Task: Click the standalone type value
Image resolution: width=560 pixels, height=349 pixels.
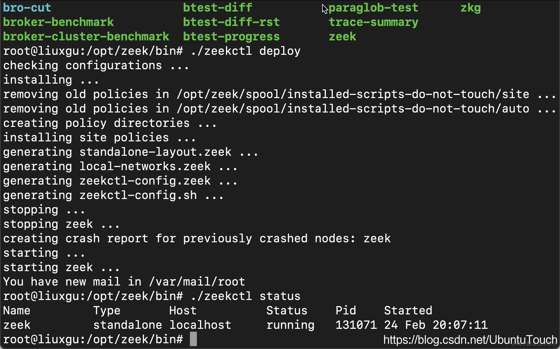Action: pos(127,325)
